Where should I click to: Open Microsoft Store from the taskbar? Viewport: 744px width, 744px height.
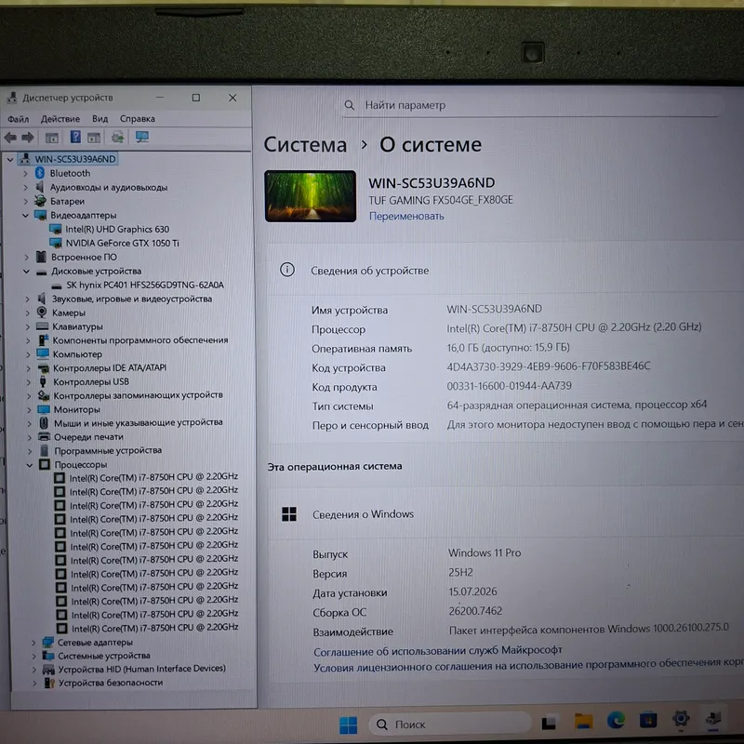click(648, 720)
